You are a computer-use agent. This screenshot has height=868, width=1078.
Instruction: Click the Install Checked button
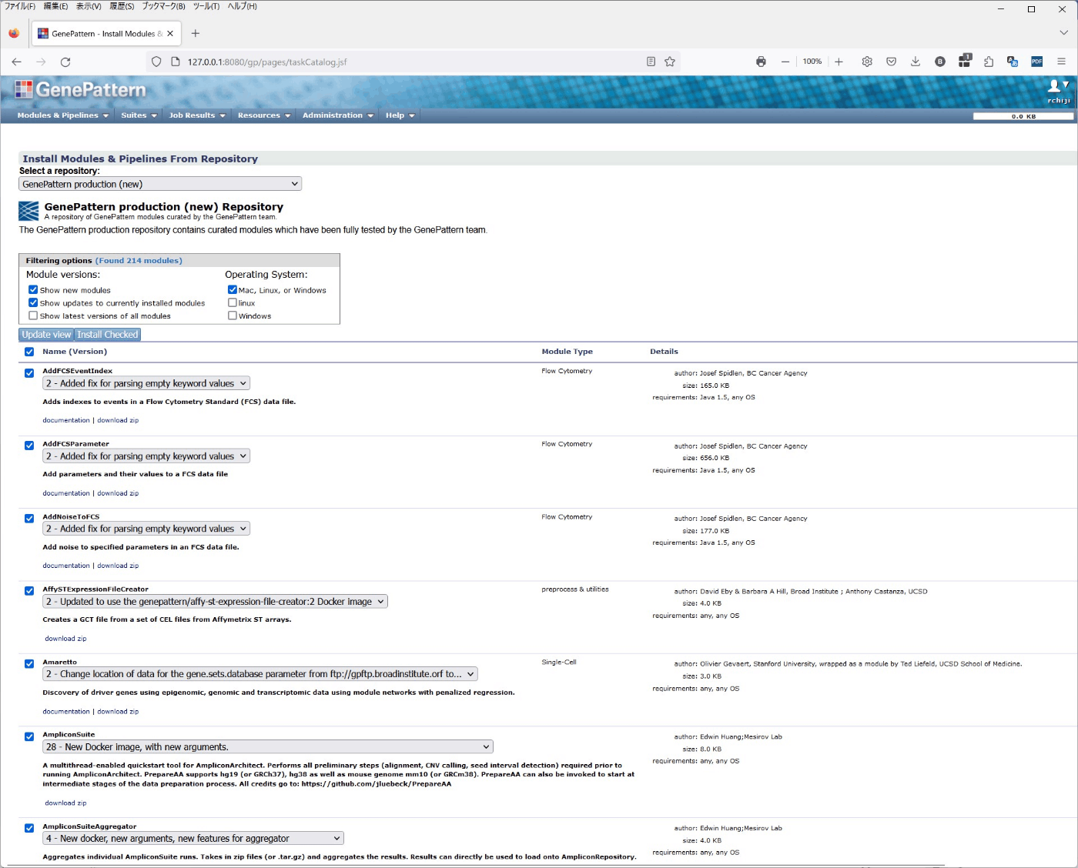click(108, 335)
